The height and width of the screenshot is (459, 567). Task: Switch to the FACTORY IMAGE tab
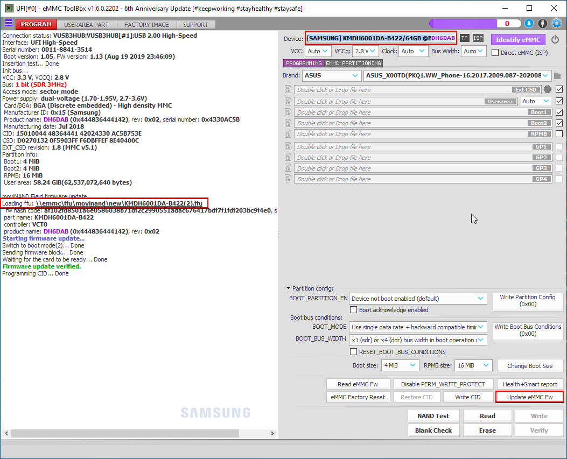click(x=146, y=25)
